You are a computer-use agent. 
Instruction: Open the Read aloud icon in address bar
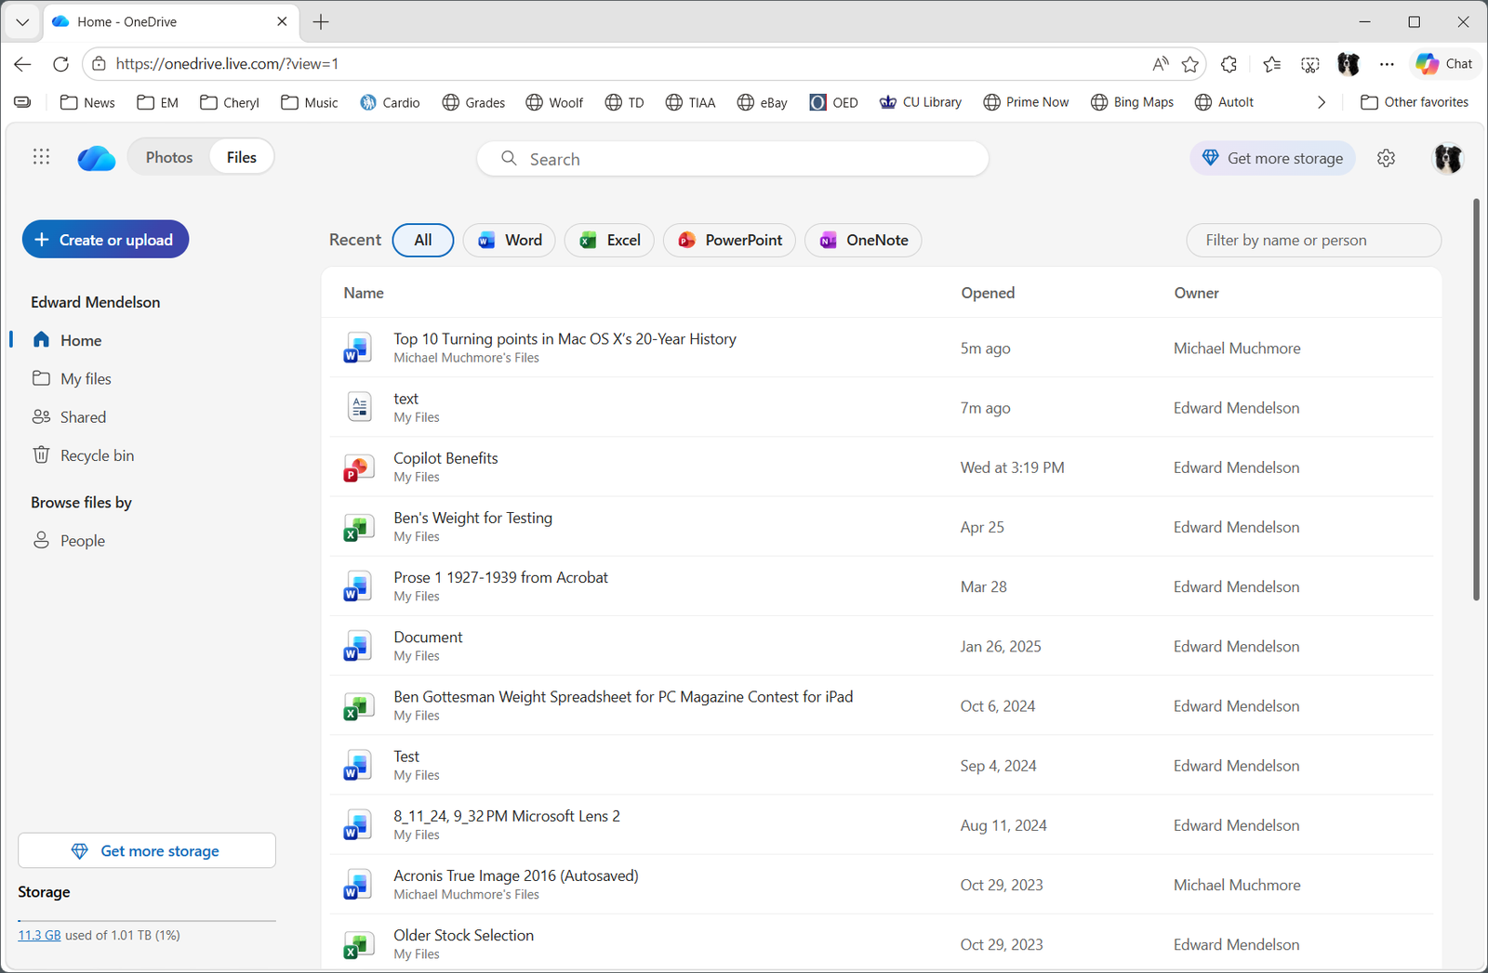[1160, 64]
